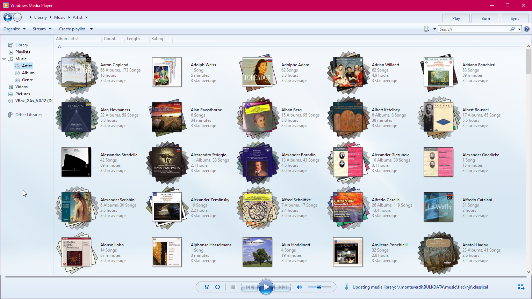Click the Music note icon in sidebar
The height and width of the screenshot is (299, 532).
click(x=11, y=59)
